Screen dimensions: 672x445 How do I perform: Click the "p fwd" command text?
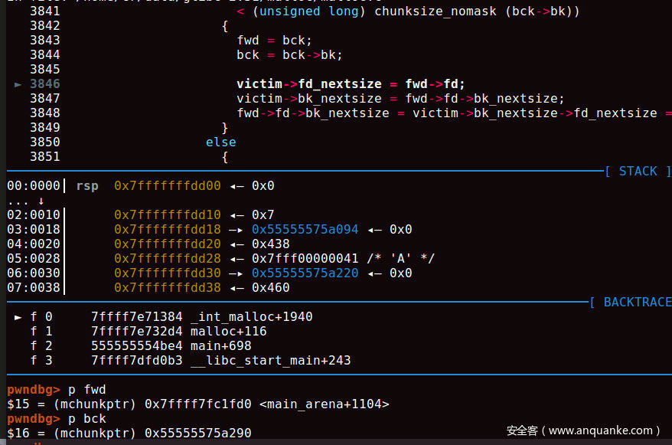[x=86, y=390]
